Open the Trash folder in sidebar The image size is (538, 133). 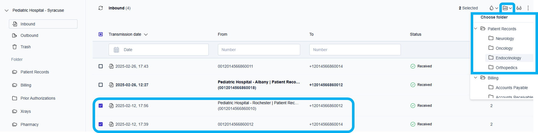(x=25, y=47)
